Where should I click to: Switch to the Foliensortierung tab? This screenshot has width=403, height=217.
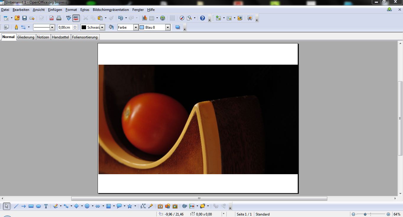[x=85, y=37]
